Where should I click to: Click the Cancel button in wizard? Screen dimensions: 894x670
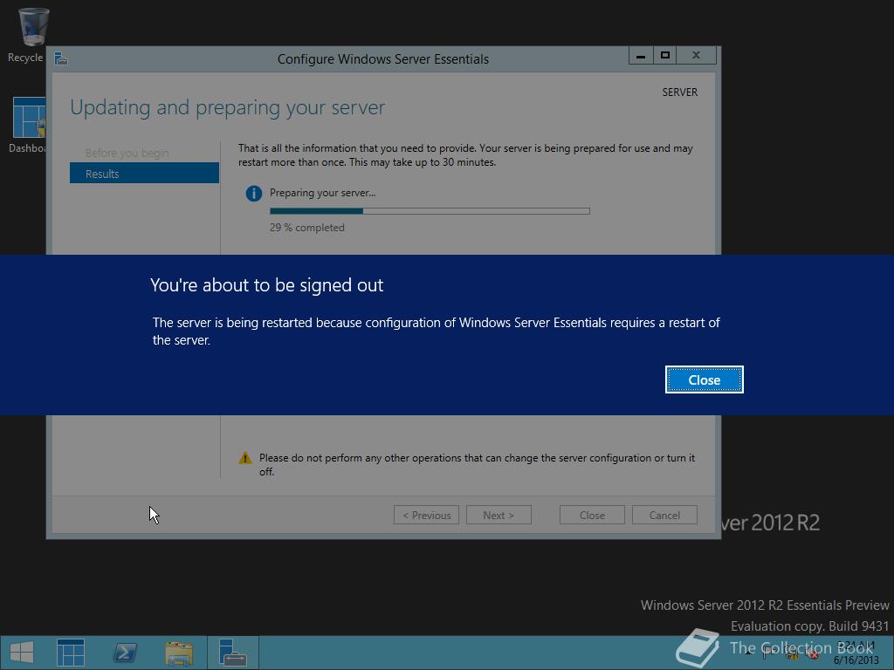point(664,515)
